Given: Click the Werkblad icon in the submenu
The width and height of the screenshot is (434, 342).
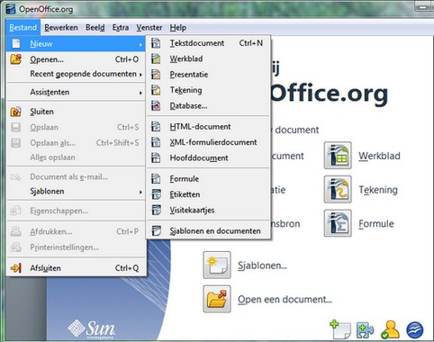Looking at the screenshot, I should 156,58.
